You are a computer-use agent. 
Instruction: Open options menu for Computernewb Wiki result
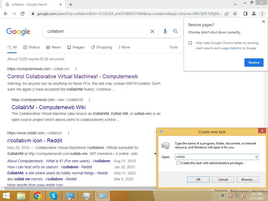coord(90,100)
